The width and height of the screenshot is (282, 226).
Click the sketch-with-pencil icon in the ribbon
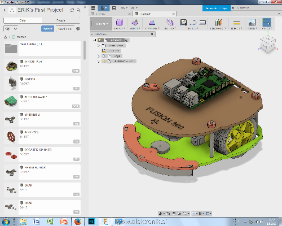[x=183, y=23]
